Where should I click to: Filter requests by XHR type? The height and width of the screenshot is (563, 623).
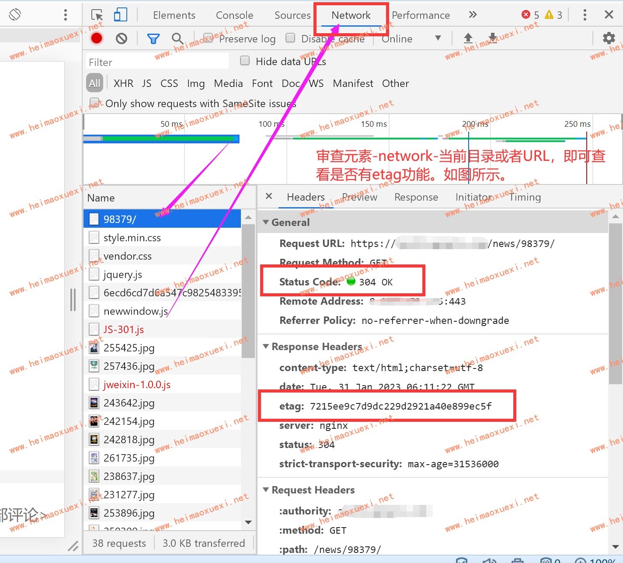123,83
